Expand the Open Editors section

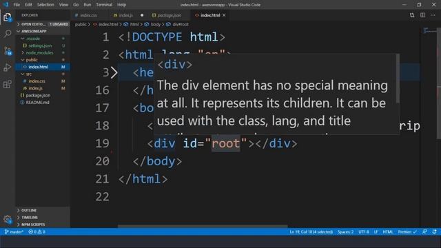coord(42,24)
